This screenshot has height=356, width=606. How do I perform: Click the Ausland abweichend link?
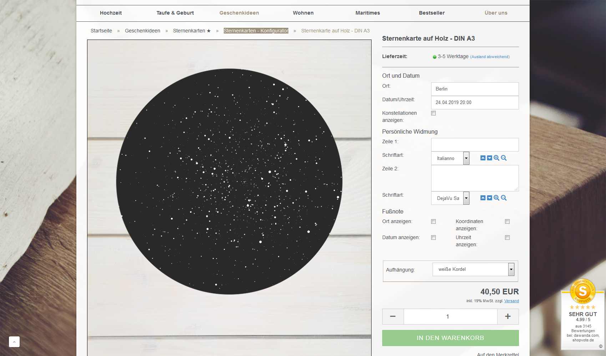pyautogui.click(x=490, y=57)
